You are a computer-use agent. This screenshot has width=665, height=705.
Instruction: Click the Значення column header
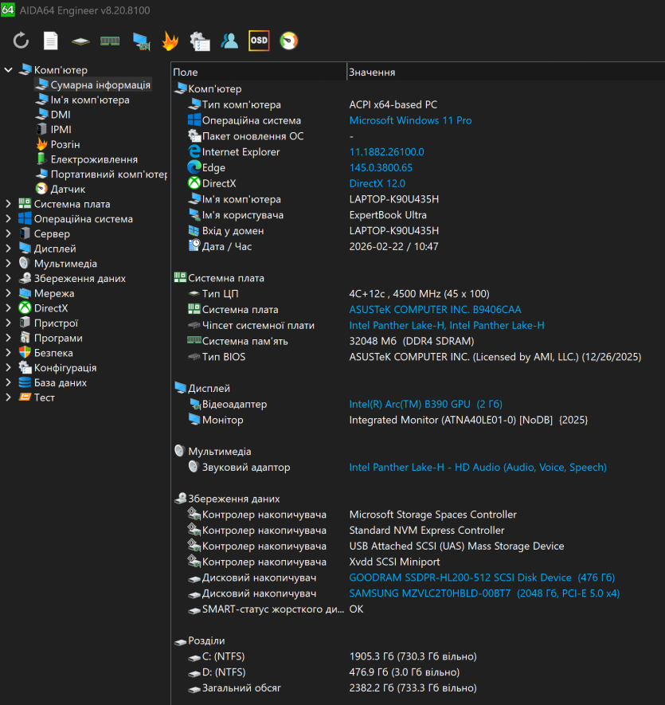pos(373,72)
